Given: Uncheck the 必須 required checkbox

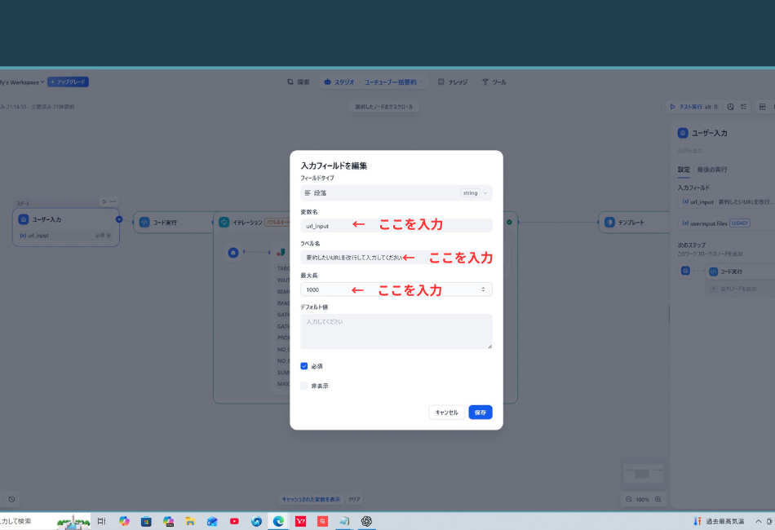Looking at the screenshot, I should point(304,366).
